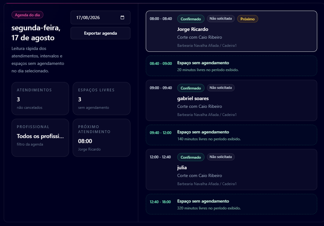Click 'sem agendamento' label in Espaços livres card
324x226 pixels.
point(93,108)
